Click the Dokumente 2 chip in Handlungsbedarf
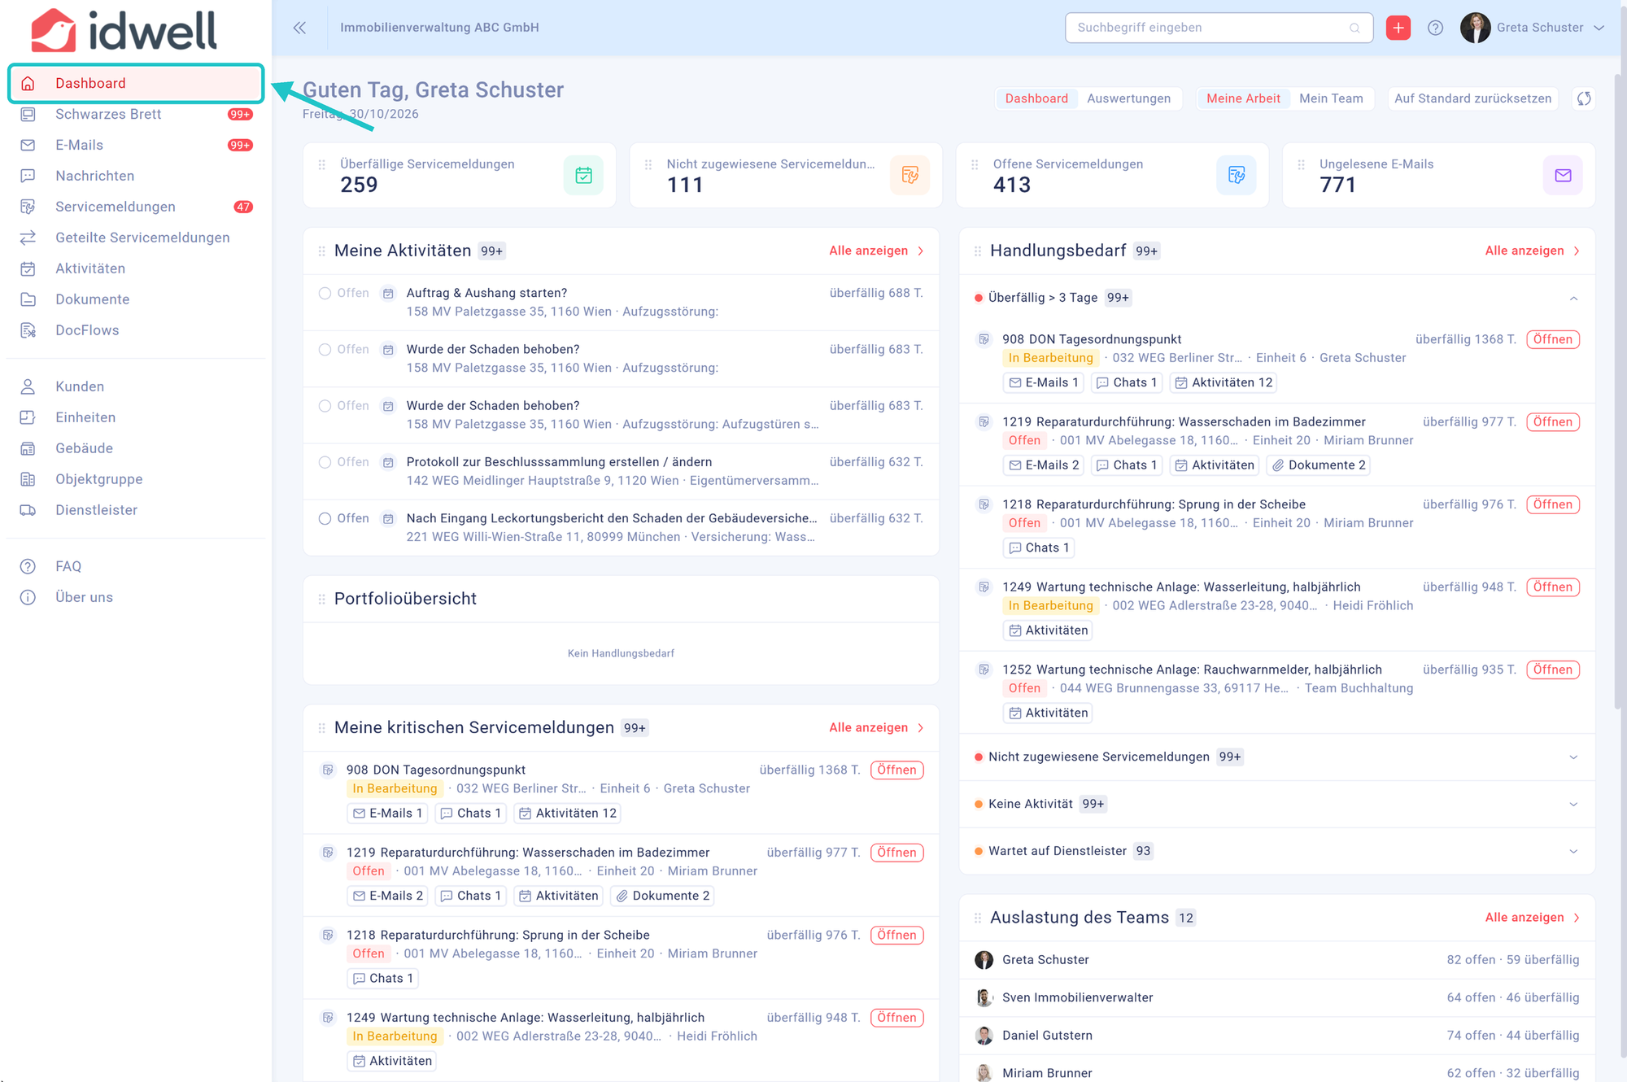 pyautogui.click(x=1319, y=465)
